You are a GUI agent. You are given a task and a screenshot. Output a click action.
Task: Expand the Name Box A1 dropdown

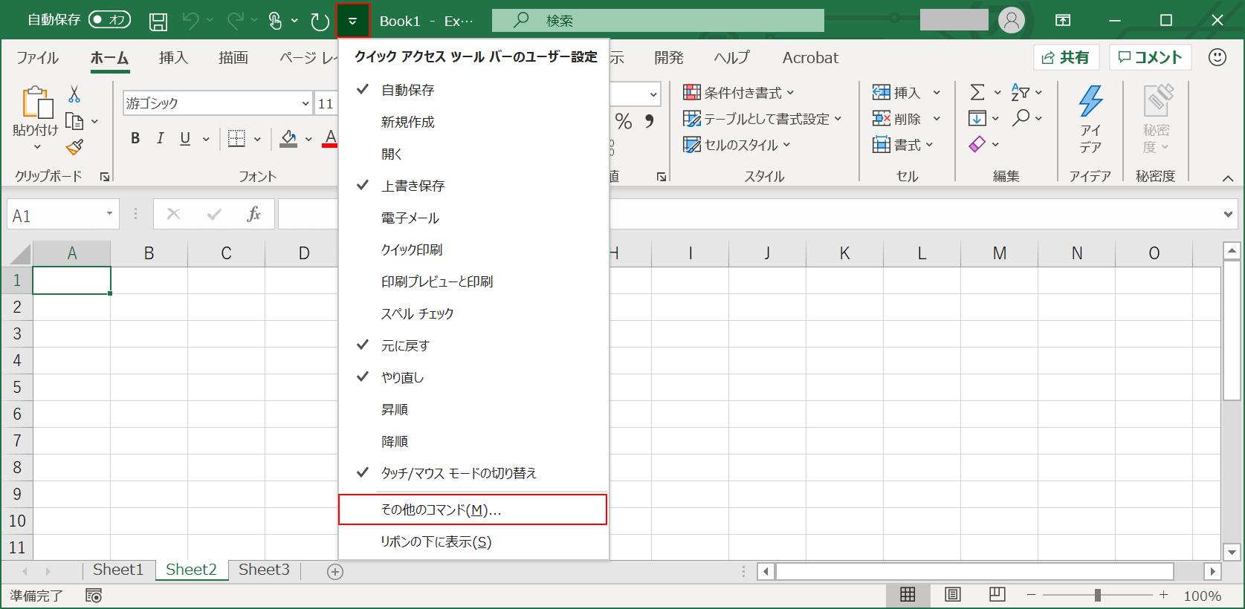point(109,215)
